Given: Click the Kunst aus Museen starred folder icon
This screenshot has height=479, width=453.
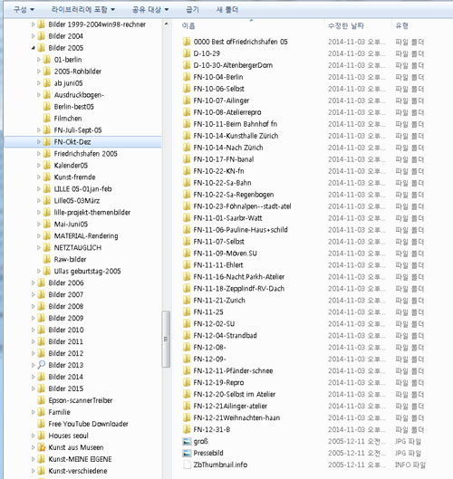Looking at the screenshot, I should (41, 447).
